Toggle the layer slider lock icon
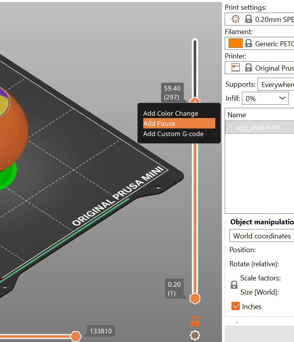The height and width of the screenshot is (342, 294). point(195,321)
